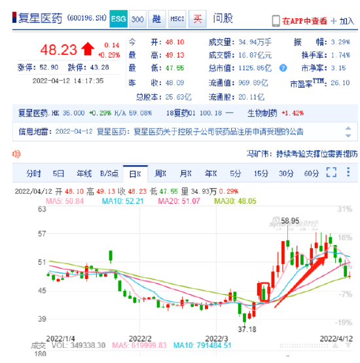Click the 58.95 high price label on chart
360x363 pixels.
[x=290, y=221]
